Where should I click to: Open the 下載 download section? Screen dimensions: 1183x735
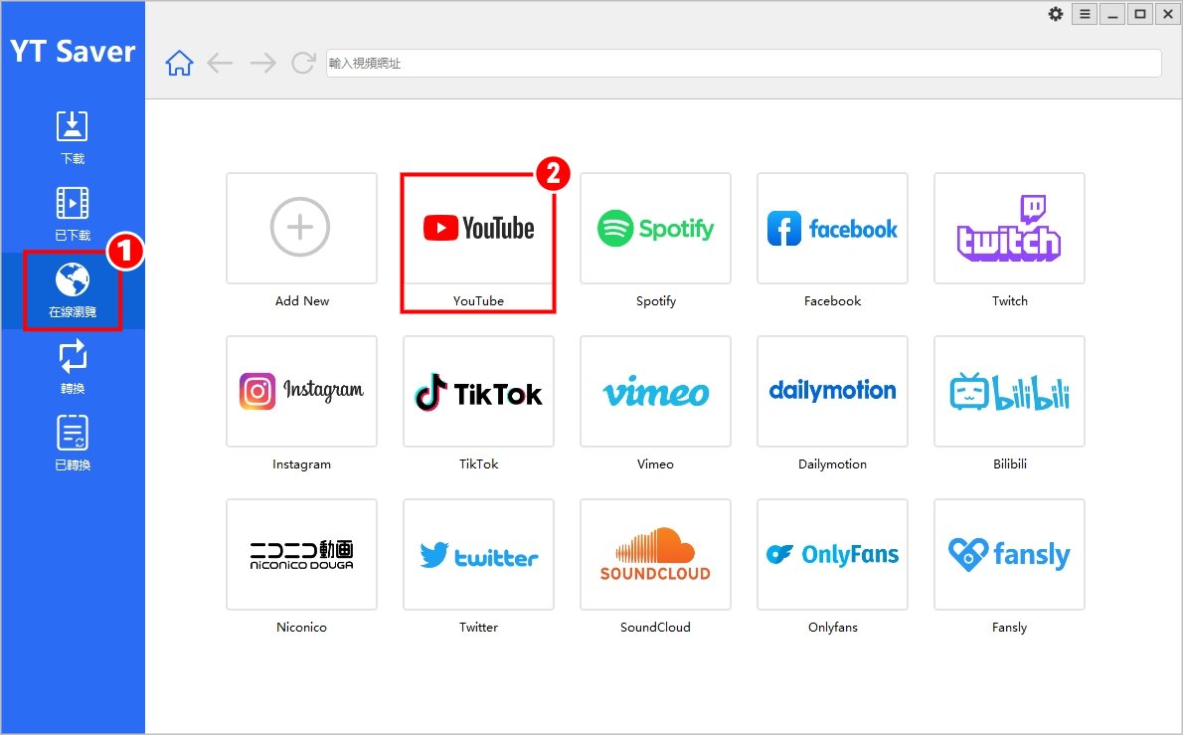(73, 136)
